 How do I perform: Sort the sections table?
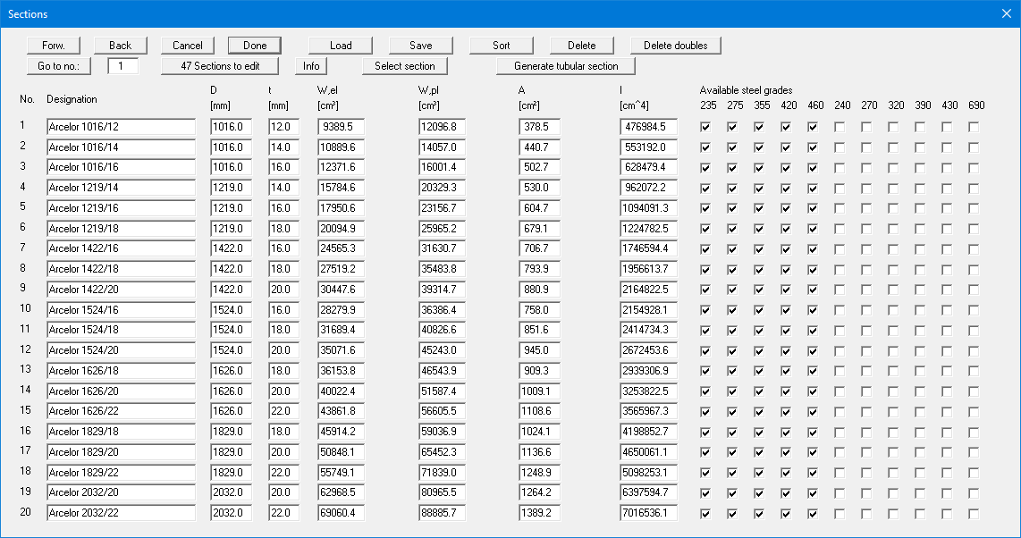pos(502,46)
